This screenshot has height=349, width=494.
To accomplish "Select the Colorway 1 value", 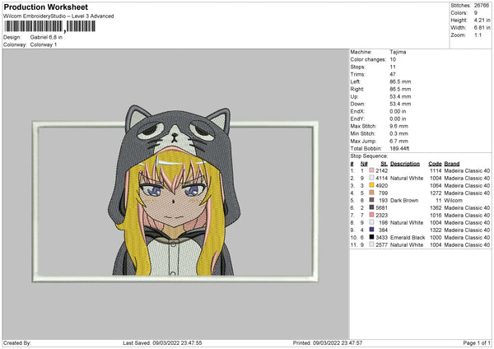I will point(44,44).
